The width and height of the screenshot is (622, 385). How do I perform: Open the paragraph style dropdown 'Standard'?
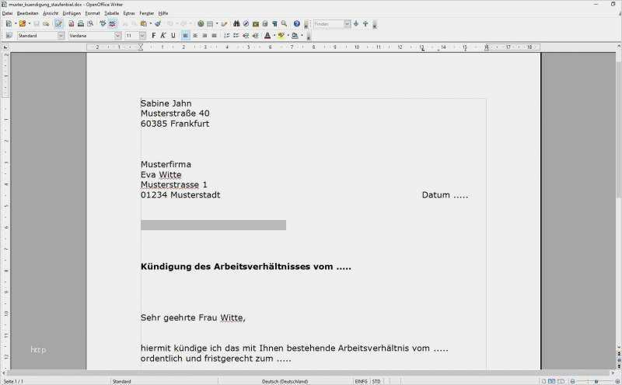(61, 36)
